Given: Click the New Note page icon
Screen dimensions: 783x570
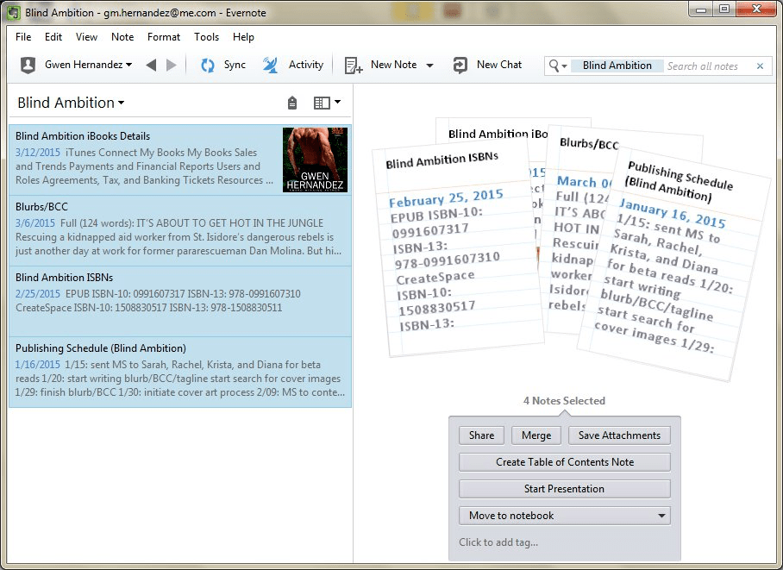Looking at the screenshot, I should (353, 66).
